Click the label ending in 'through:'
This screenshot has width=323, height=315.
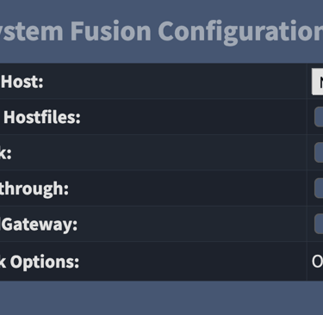point(34,189)
